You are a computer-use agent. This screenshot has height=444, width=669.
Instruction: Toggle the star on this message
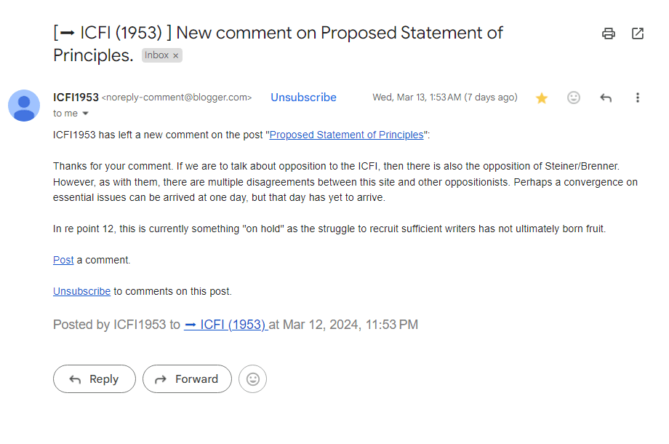(542, 98)
